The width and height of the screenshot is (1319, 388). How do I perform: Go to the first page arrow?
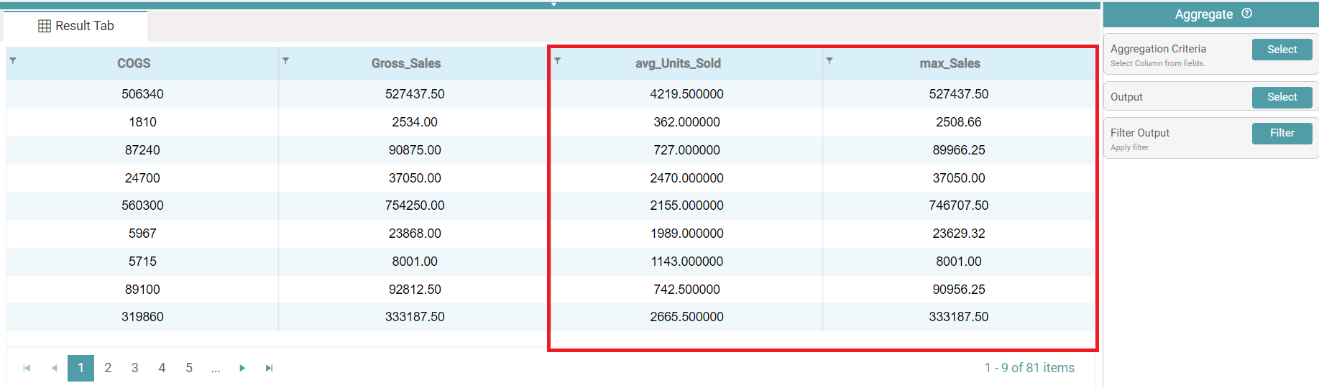(27, 368)
